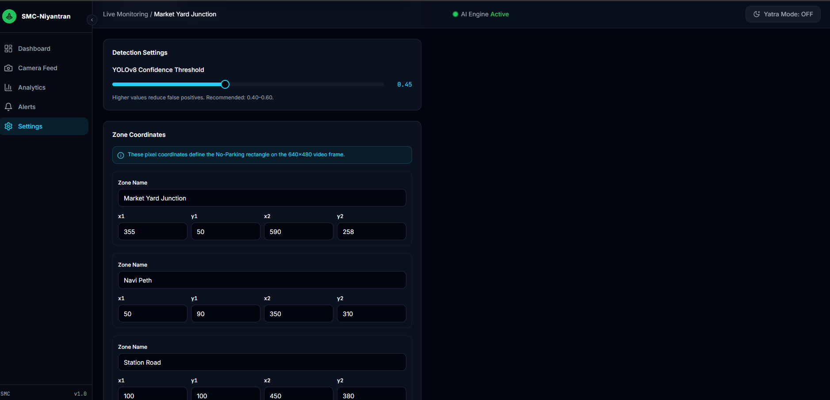The height and width of the screenshot is (400, 830).
Task: Click the info icon in zone coordinates notice
Action: 121,155
